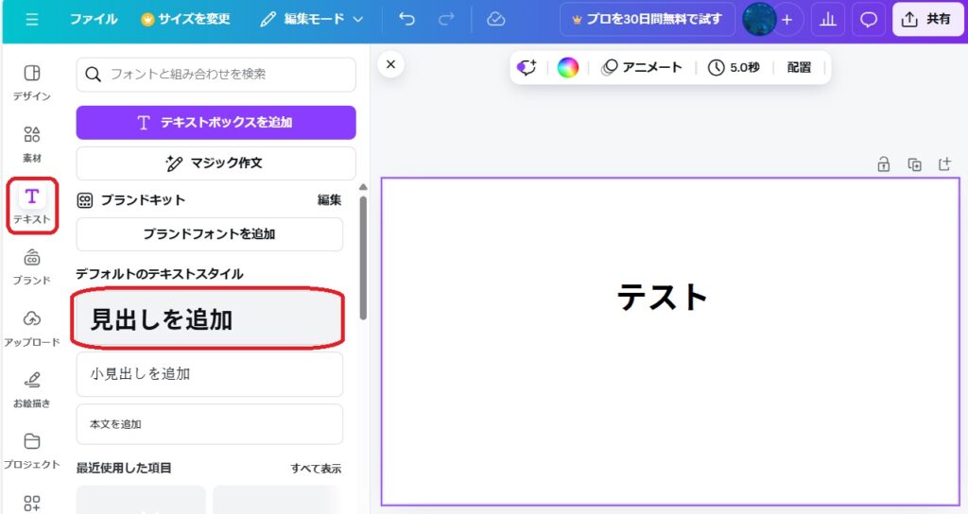Image resolution: width=968 pixels, height=514 pixels.
Task: Open the デザイン sidebar tab
Action: (x=31, y=83)
